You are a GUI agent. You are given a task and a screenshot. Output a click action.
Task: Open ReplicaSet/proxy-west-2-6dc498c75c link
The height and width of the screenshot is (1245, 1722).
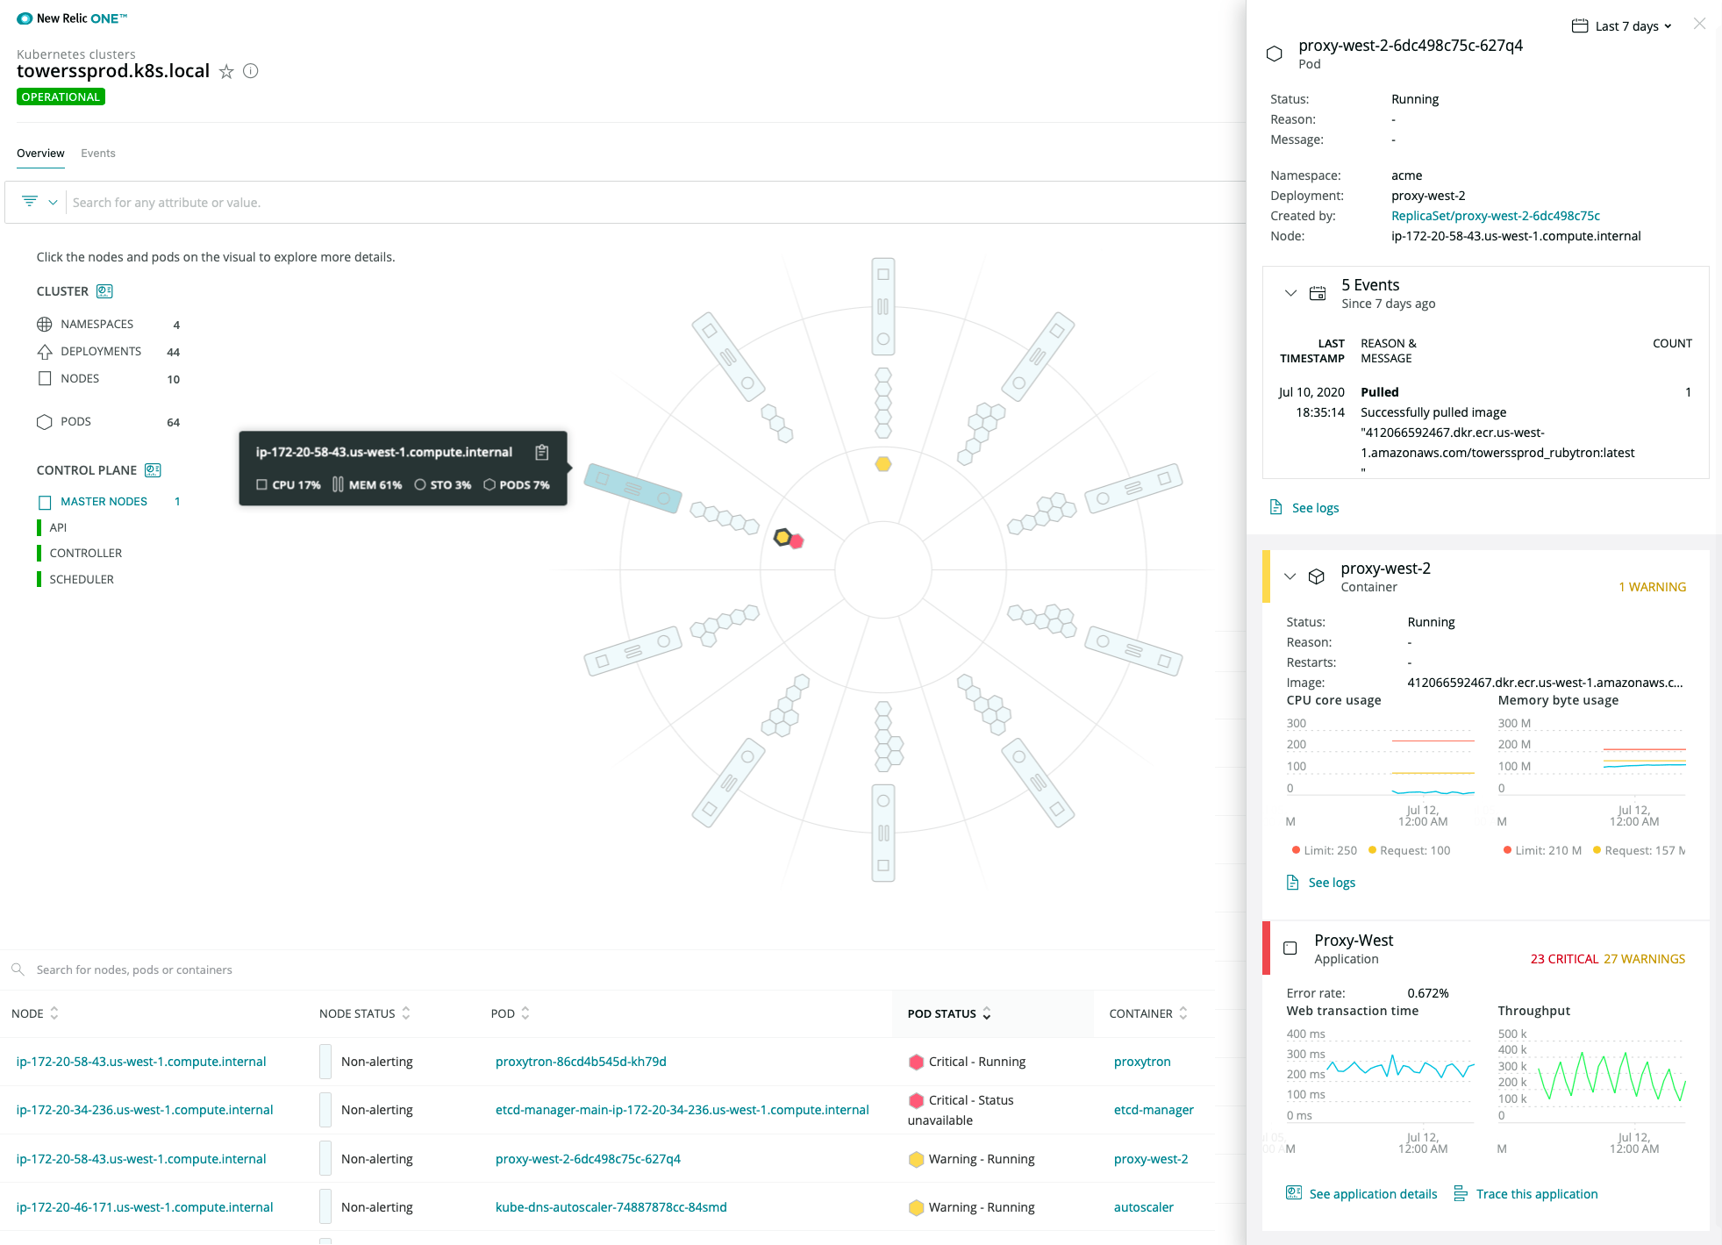click(x=1495, y=216)
